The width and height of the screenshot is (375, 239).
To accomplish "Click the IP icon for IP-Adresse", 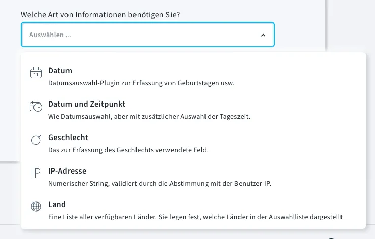I will 36,173.
